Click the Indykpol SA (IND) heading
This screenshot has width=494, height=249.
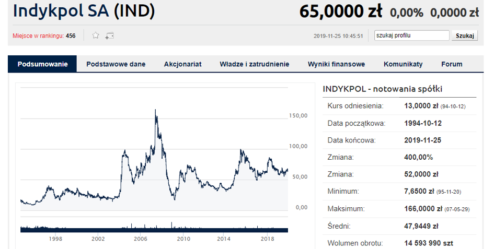(84, 11)
